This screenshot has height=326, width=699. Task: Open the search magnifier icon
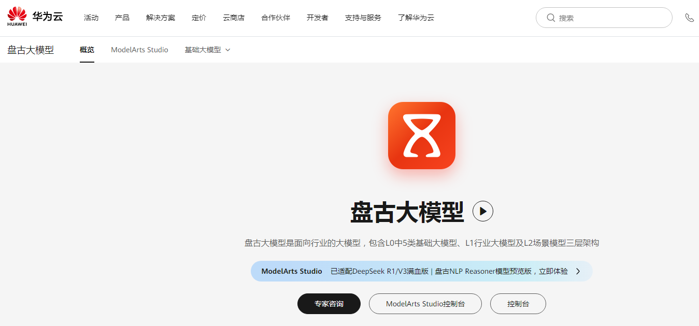tap(551, 17)
